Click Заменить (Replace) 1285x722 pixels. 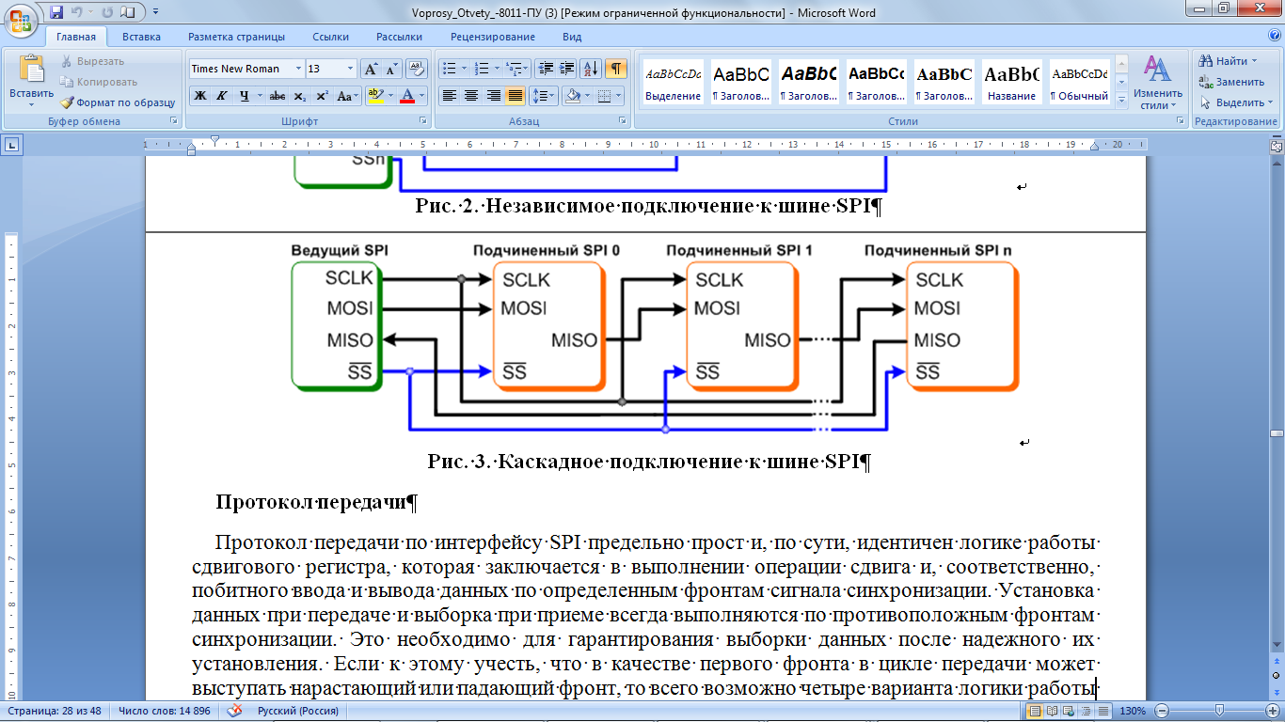coord(1231,82)
